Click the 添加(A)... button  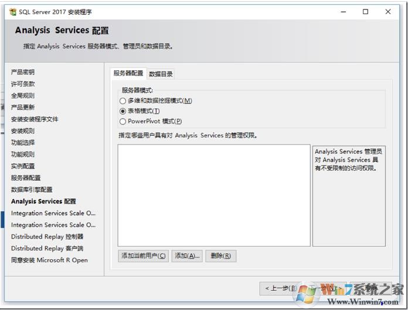pos(187,256)
